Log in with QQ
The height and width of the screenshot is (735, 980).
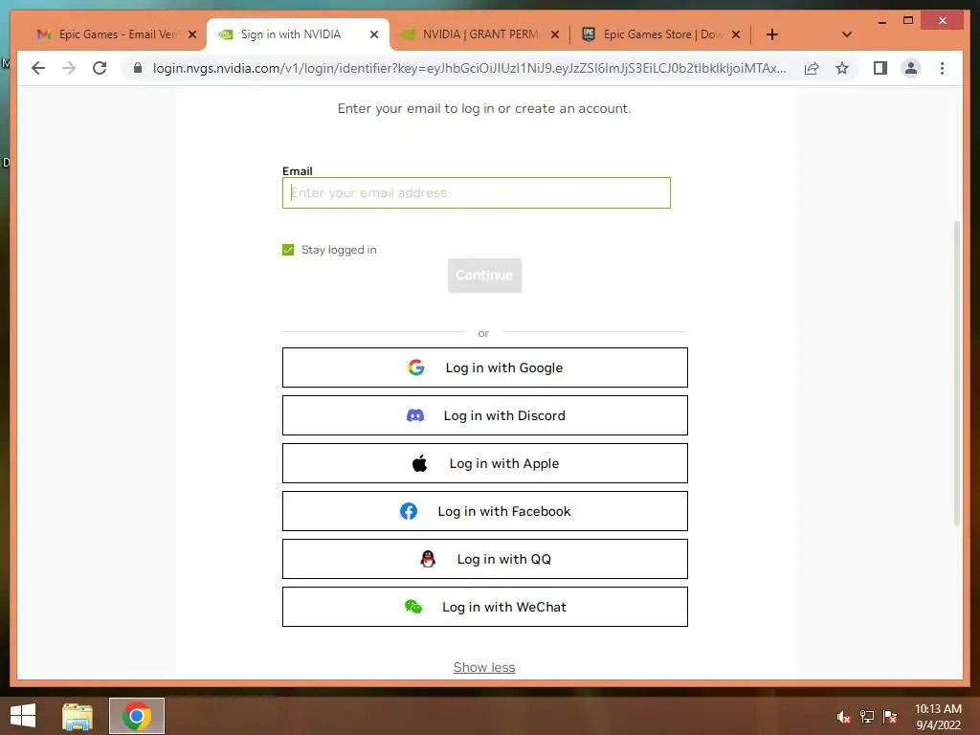click(x=485, y=559)
